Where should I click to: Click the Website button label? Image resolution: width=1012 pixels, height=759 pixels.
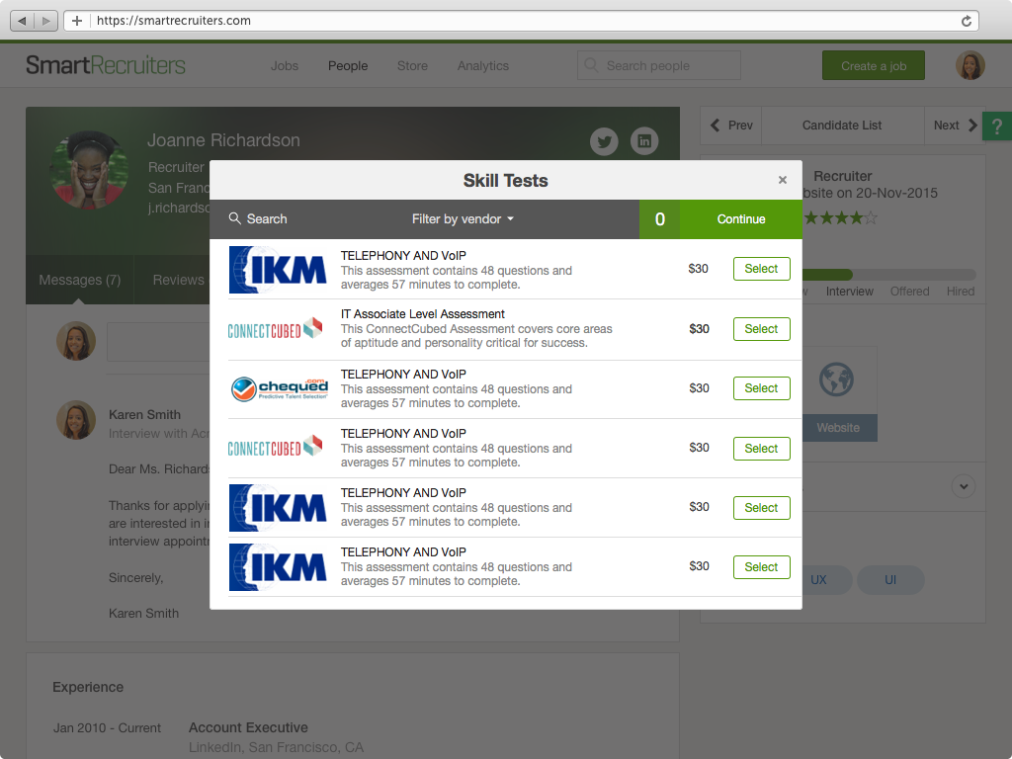click(838, 428)
